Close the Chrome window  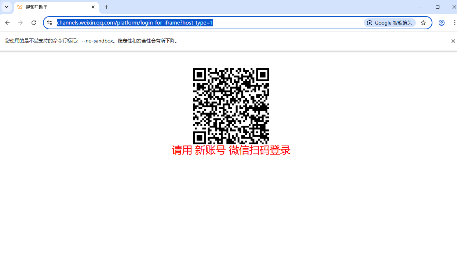[454, 7]
